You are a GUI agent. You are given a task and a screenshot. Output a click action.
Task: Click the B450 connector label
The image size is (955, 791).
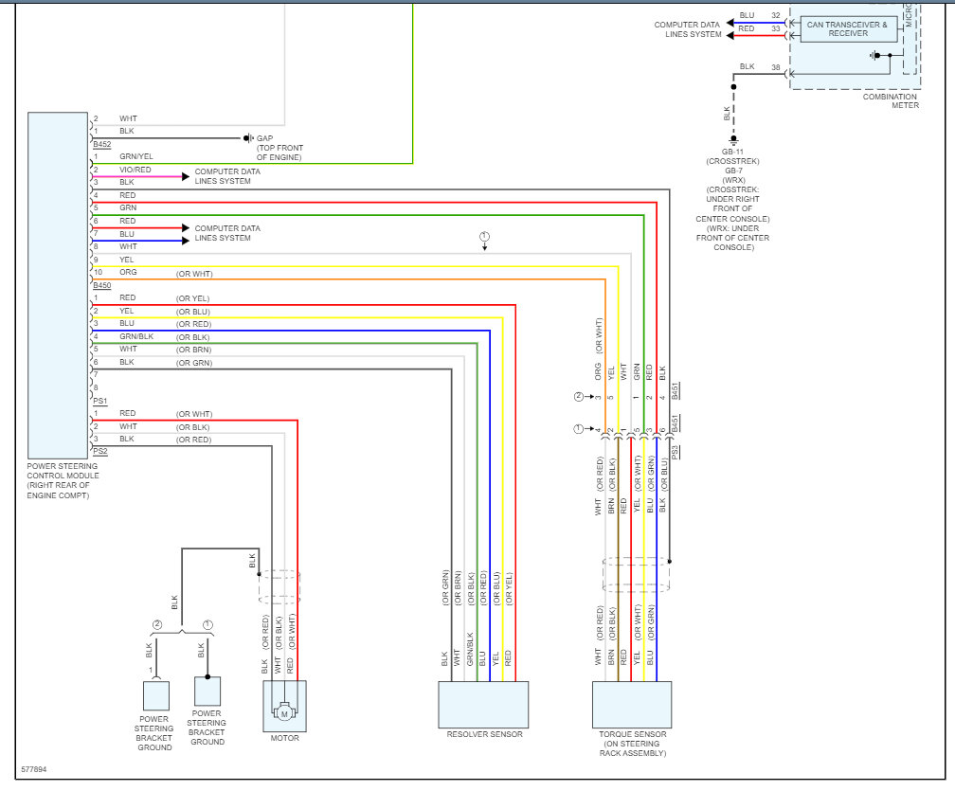coord(101,285)
